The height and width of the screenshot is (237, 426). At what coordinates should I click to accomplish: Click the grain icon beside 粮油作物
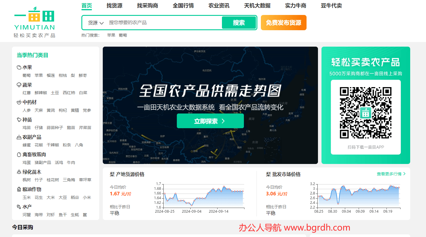coord(19,189)
